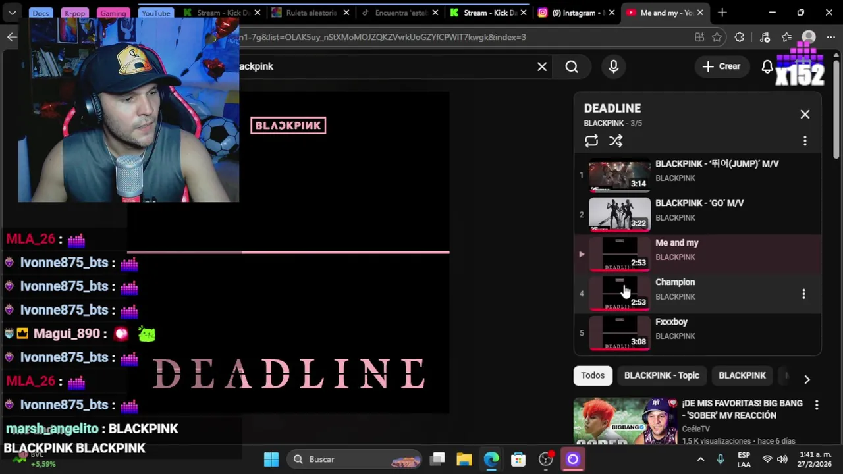Open the Windows Start menu
Image resolution: width=843 pixels, height=474 pixels.
coord(271,460)
